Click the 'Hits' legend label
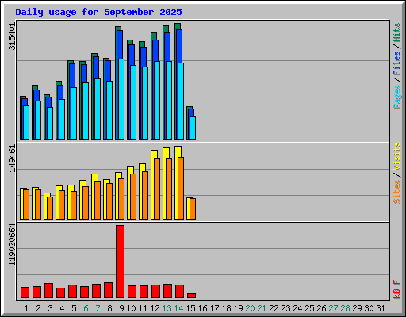This screenshot has height=317, width=406. click(x=397, y=32)
